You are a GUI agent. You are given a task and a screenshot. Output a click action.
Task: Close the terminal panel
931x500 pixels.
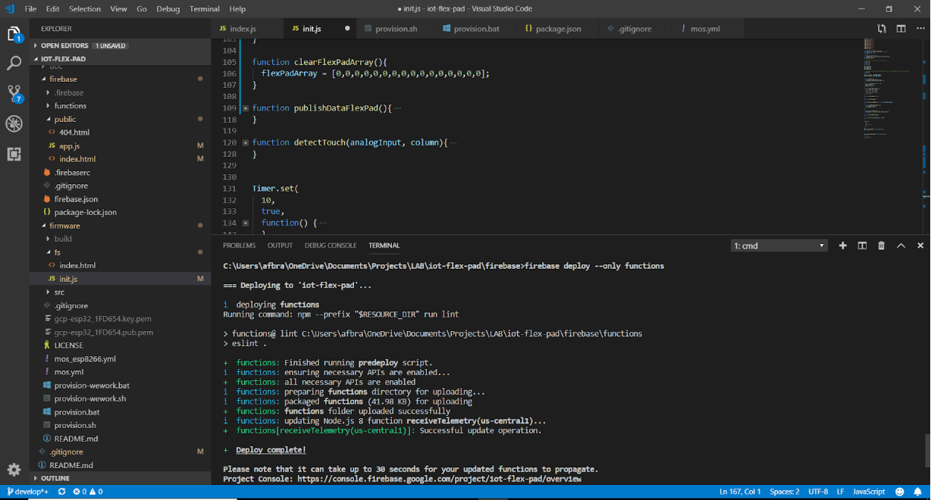(920, 245)
